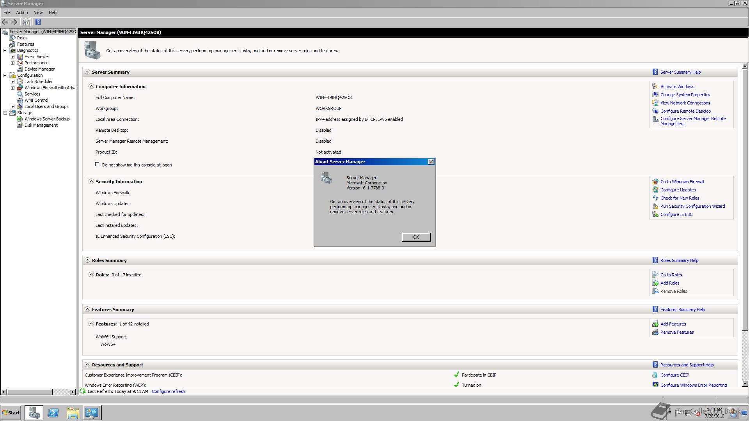Open the Configure refresh link
This screenshot has width=749, height=421.
[x=168, y=391]
